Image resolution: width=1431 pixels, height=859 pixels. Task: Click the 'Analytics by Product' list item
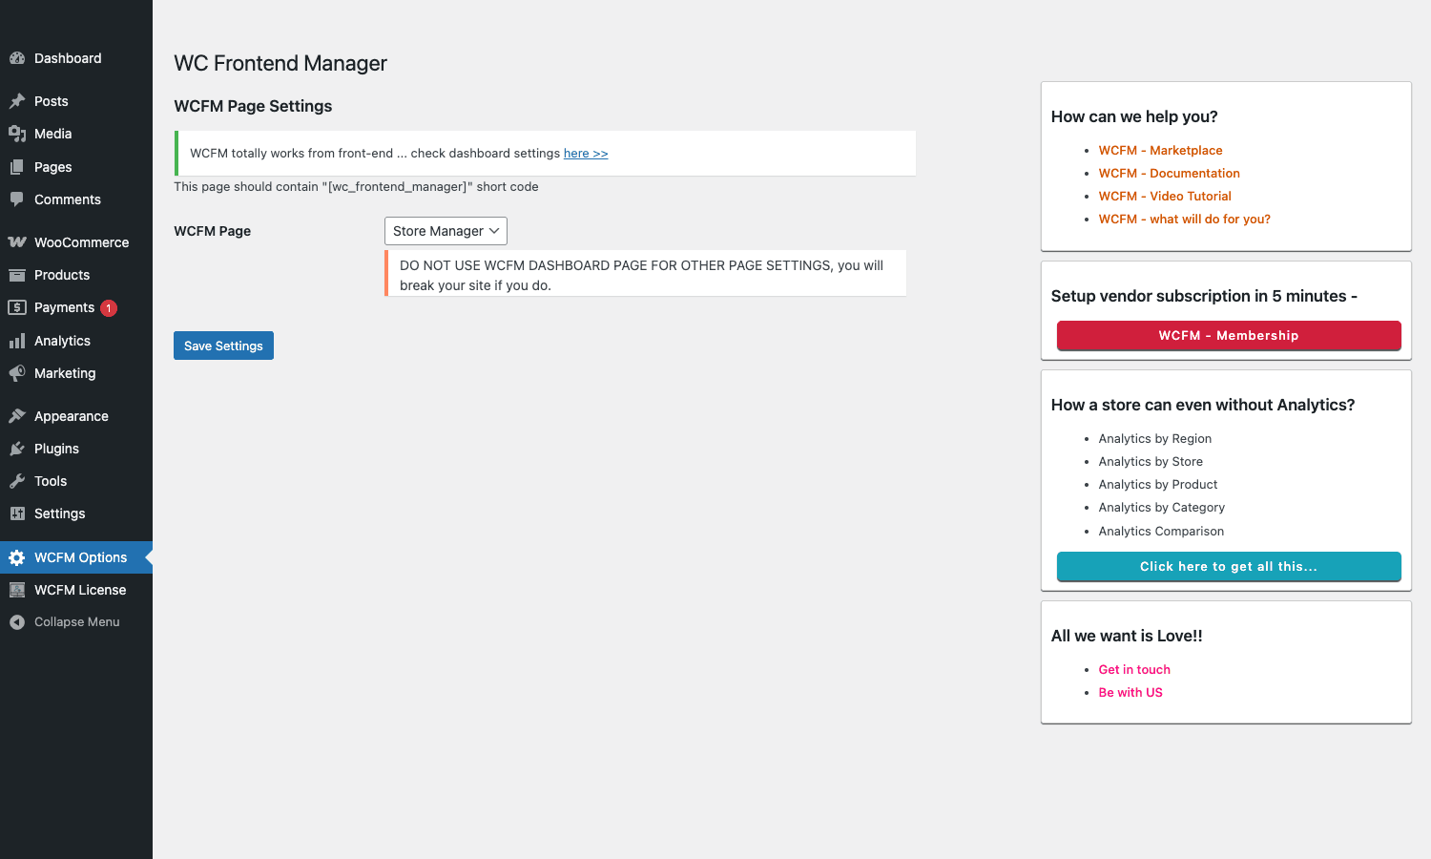(1157, 484)
